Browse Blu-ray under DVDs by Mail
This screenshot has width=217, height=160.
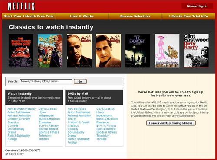pos(72,119)
